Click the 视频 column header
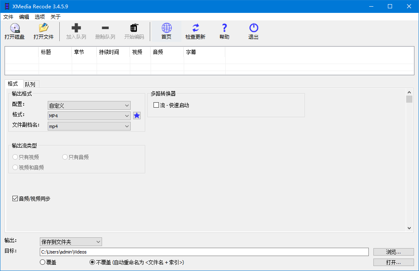This screenshot has width=419, height=271. [140, 52]
